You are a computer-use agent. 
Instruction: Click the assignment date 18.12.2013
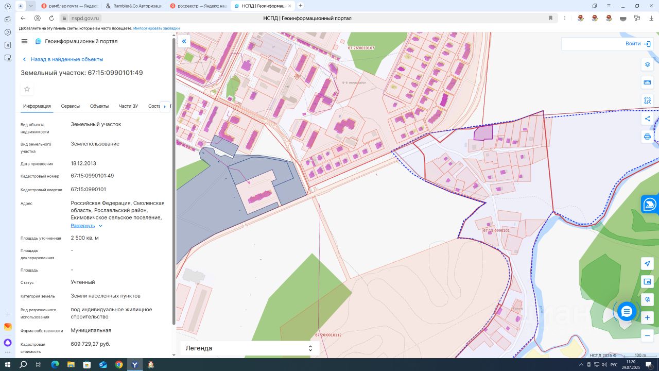pyautogui.click(x=83, y=163)
